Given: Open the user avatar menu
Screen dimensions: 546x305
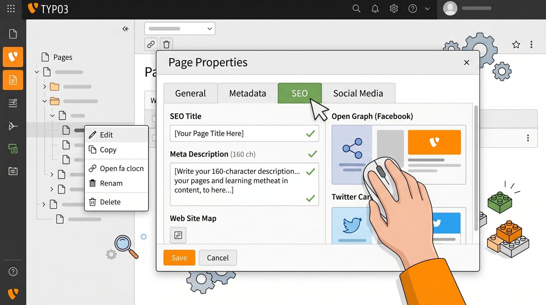Looking at the screenshot, I should (450, 9).
